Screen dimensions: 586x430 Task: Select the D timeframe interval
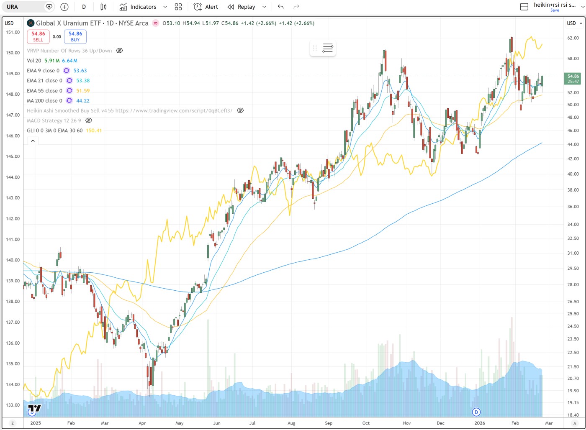click(x=84, y=7)
